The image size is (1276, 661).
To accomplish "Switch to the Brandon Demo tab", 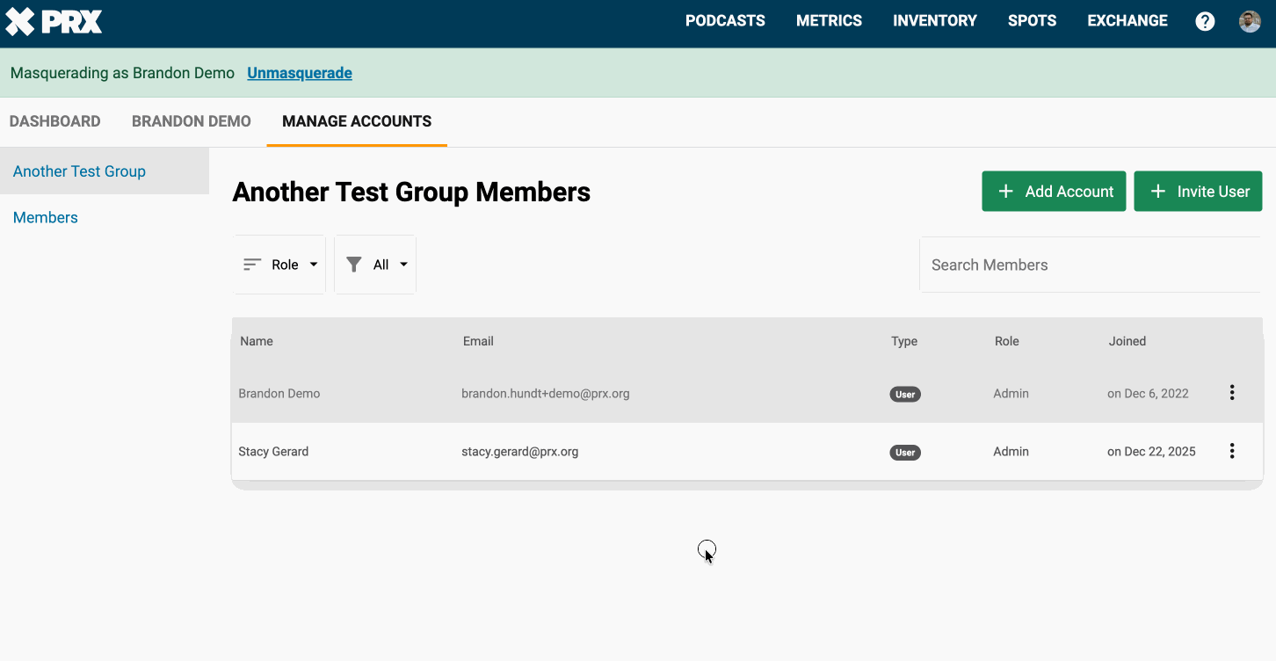I will coord(191,121).
